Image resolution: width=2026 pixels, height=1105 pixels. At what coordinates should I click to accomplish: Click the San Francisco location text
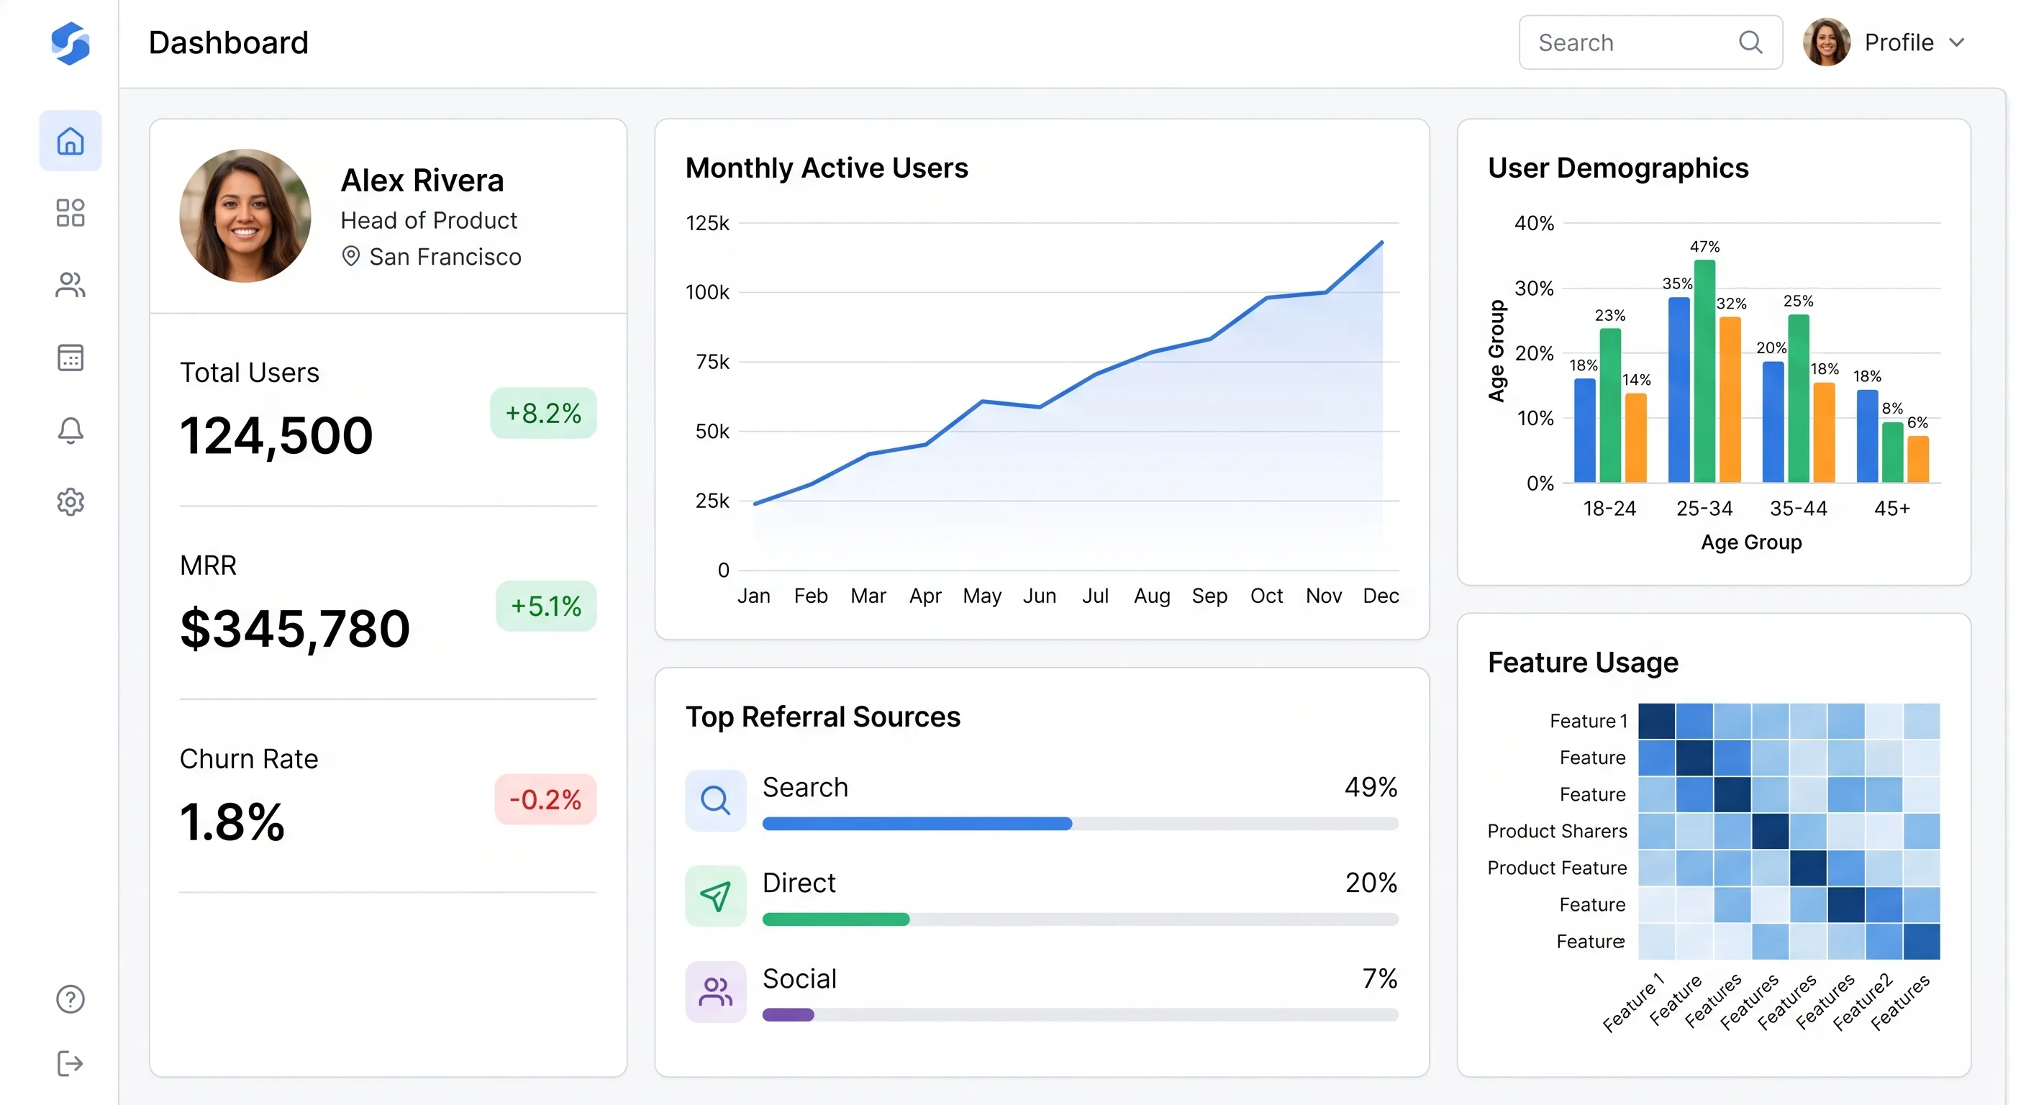coord(445,256)
